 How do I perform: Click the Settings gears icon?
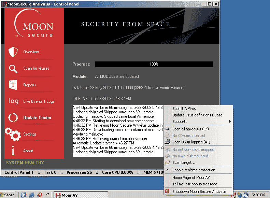pyautogui.click(x=13, y=134)
